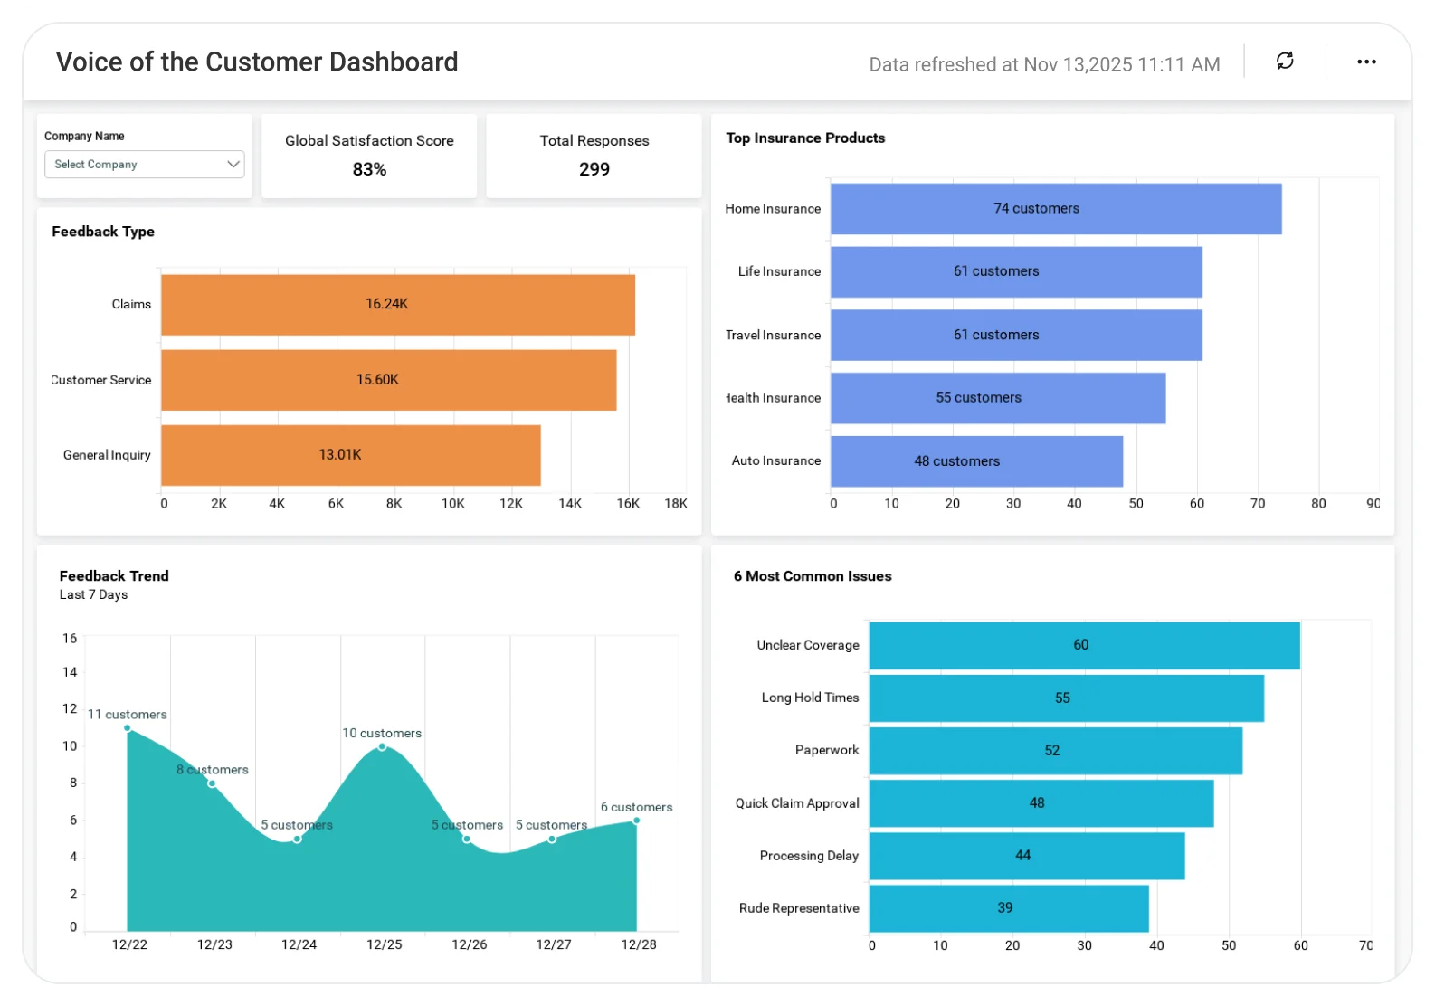
Task: Select the Long Hold Times bar
Action: pyautogui.click(x=1066, y=698)
